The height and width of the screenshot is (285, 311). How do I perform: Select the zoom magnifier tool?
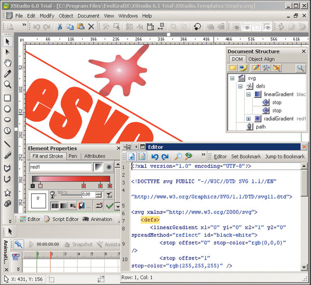coord(8,84)
